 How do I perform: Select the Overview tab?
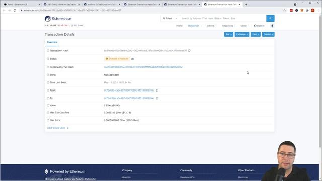pyautogui.click(x=52, y=42)
